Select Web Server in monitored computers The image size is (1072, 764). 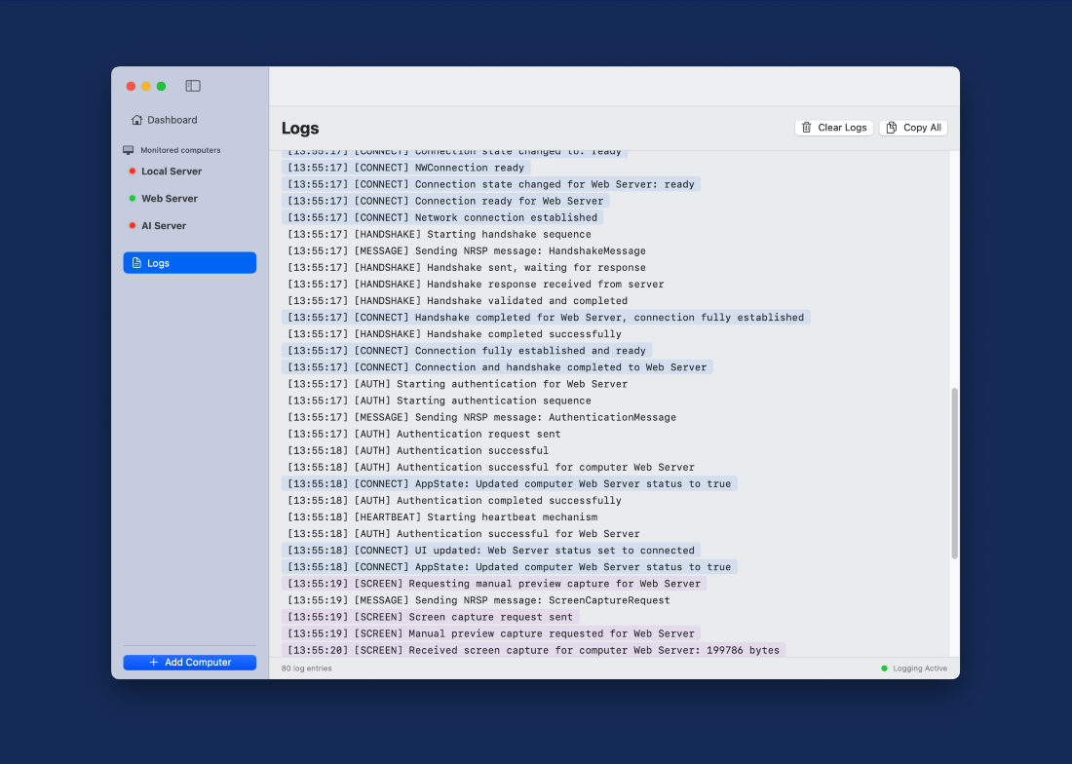pos(169,199)
